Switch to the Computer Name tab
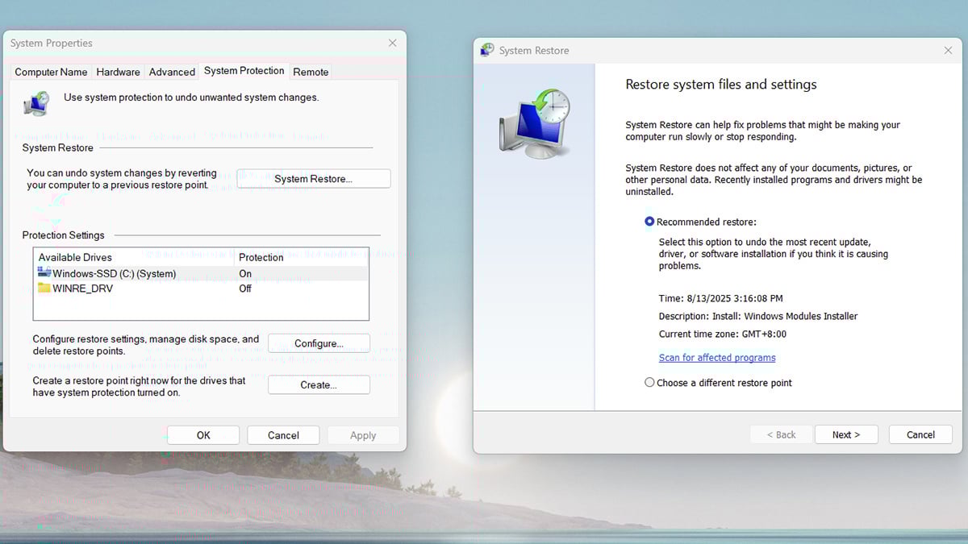 coord(51,72)
